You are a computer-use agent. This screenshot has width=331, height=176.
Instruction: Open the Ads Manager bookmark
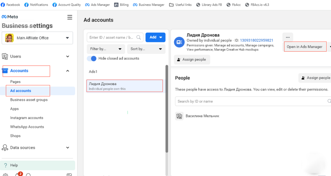97,5
